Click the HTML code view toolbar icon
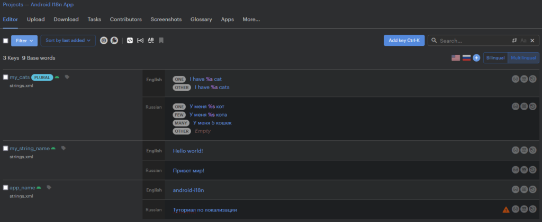Screen dimensions: 542x222 tap(130, 41)
